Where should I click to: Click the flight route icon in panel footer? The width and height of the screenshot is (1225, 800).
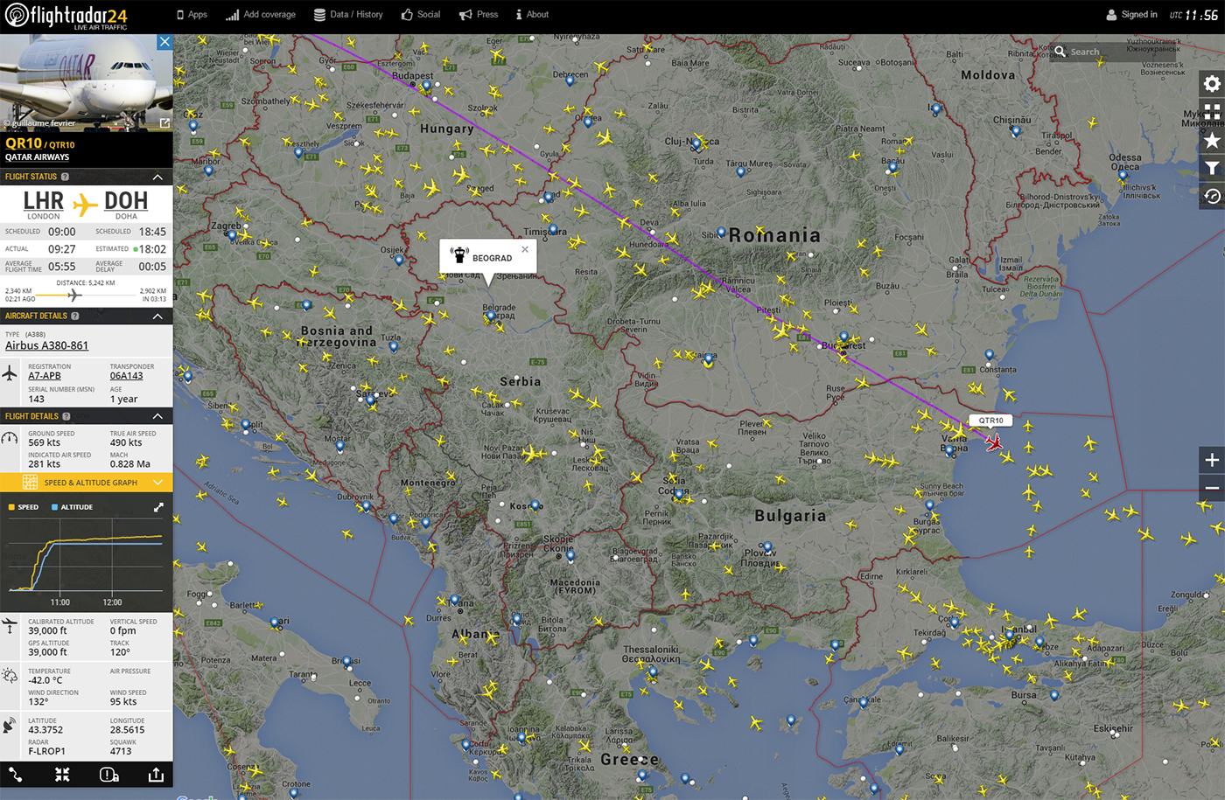[x=16, y=774]
